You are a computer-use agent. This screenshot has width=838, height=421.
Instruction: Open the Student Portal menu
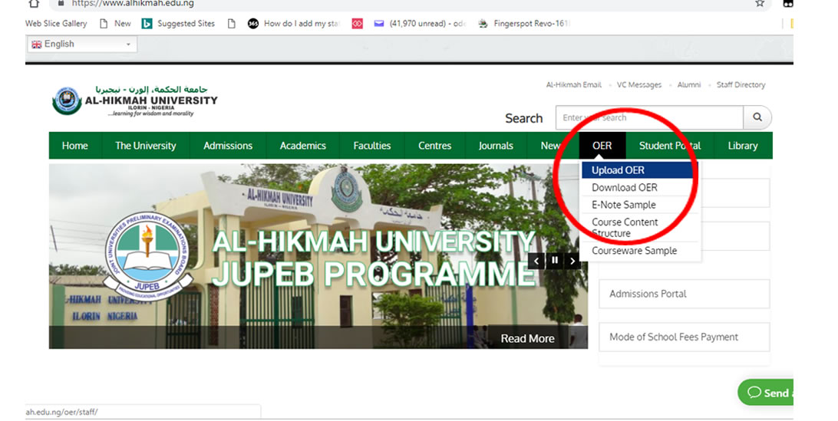pos(670,146)
